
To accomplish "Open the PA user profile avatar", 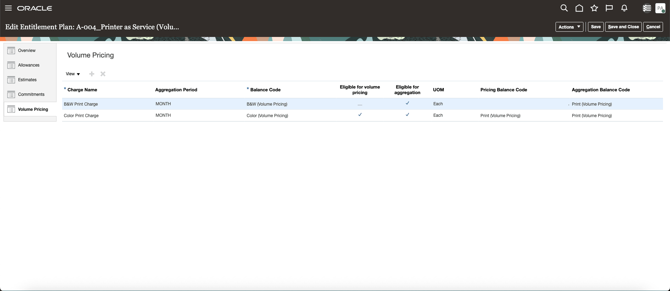I will point(660,8).
